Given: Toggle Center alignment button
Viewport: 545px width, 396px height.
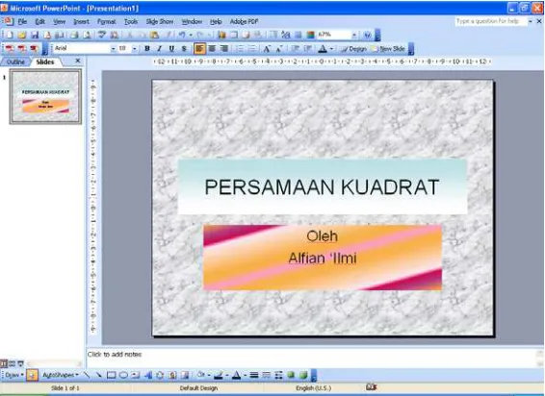Looking at the screenshot, I should pyautogui.click(x=212, y=49).
